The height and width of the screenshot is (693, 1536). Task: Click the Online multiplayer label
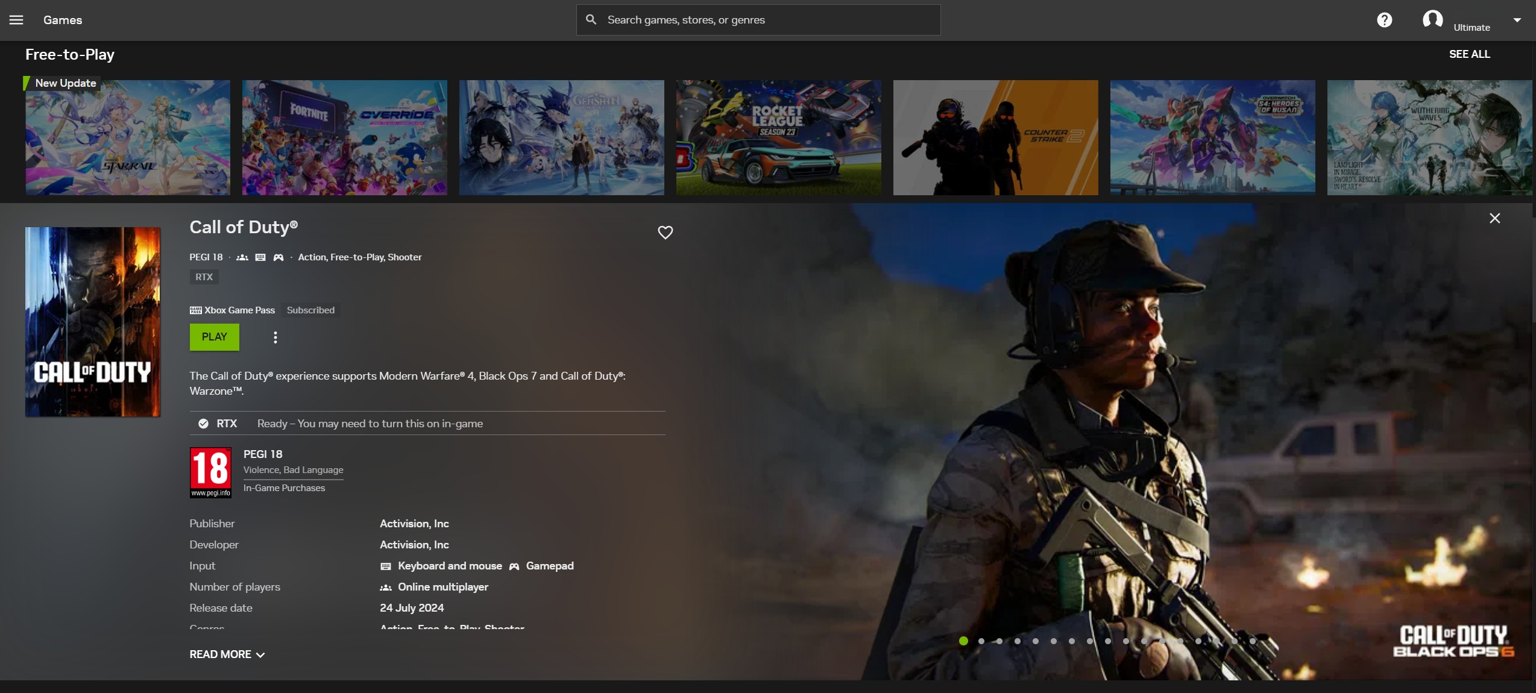pos(443,587)
